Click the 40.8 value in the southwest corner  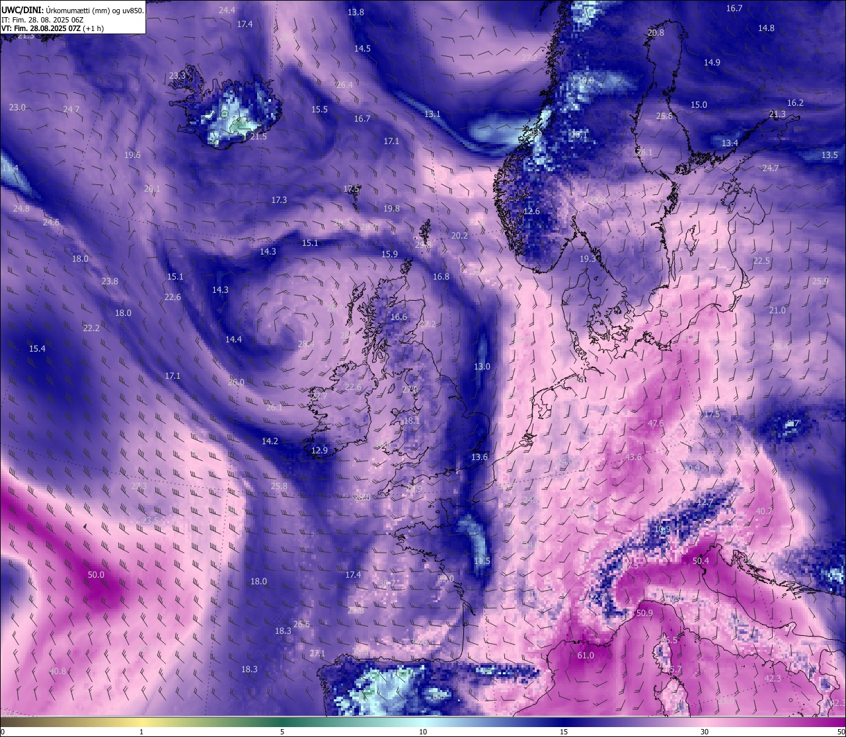point(58,671)
